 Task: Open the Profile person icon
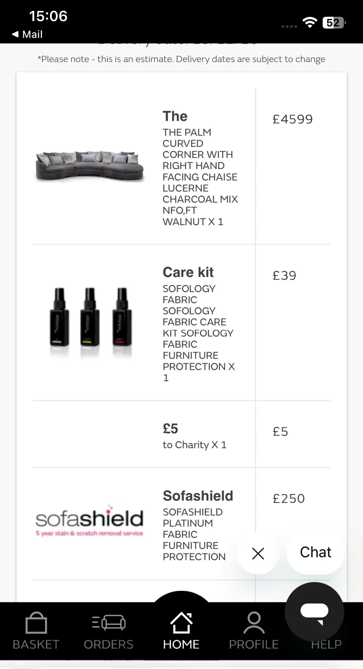(254, 622)
